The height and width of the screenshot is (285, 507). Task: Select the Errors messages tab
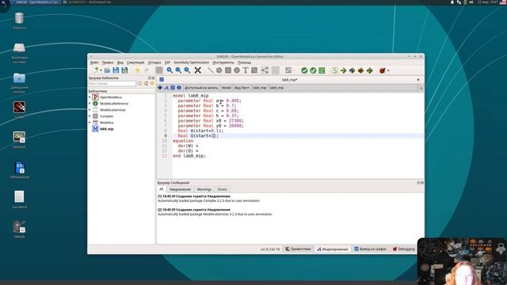(222, 189)
